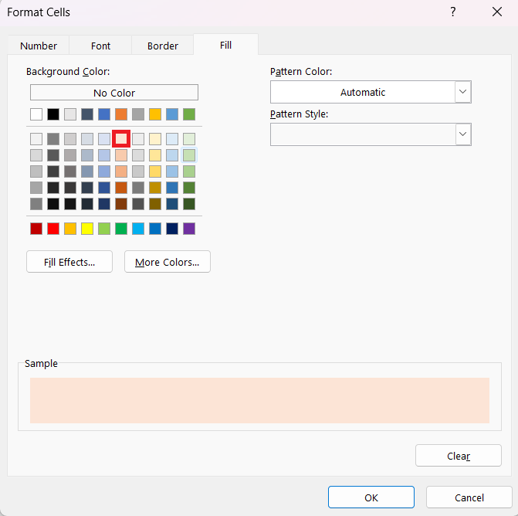Select the orange swatch in top theme row
Screen dimensions: 518x516
point(121,114)
